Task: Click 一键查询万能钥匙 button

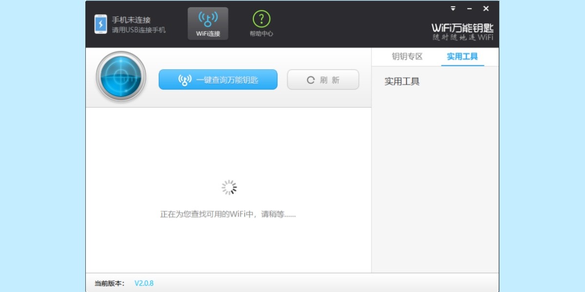Action: (x=218, y=80)
